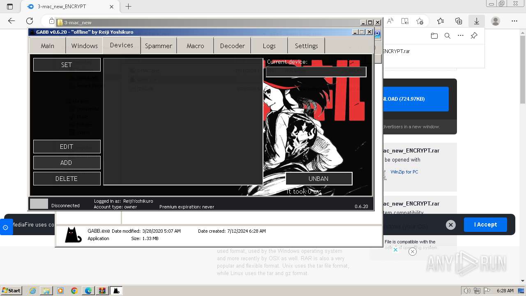Click the Downloads arrow icon in Edge
526x296 pixels.
[x=477, y=21]
